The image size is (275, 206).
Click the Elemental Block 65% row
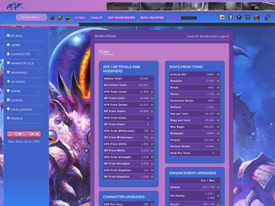[x=195, y=101]
